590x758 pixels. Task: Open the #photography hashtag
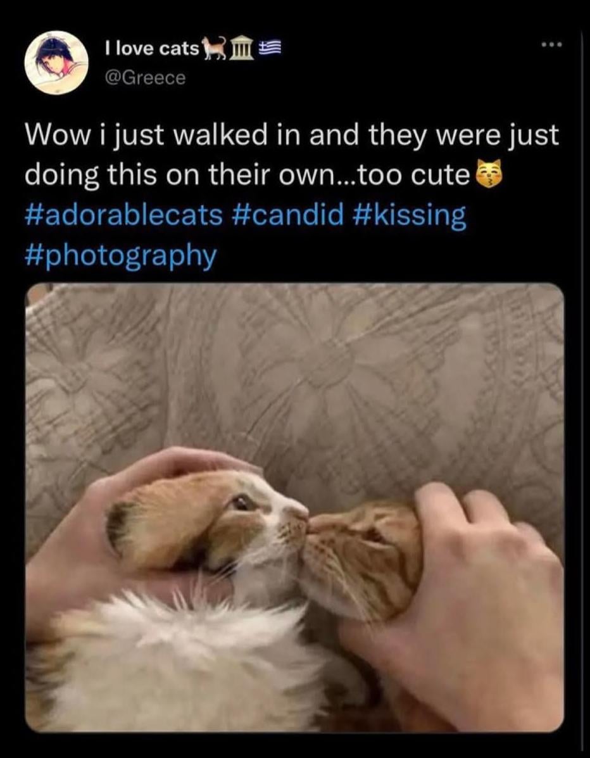click(x=120, y=256)
